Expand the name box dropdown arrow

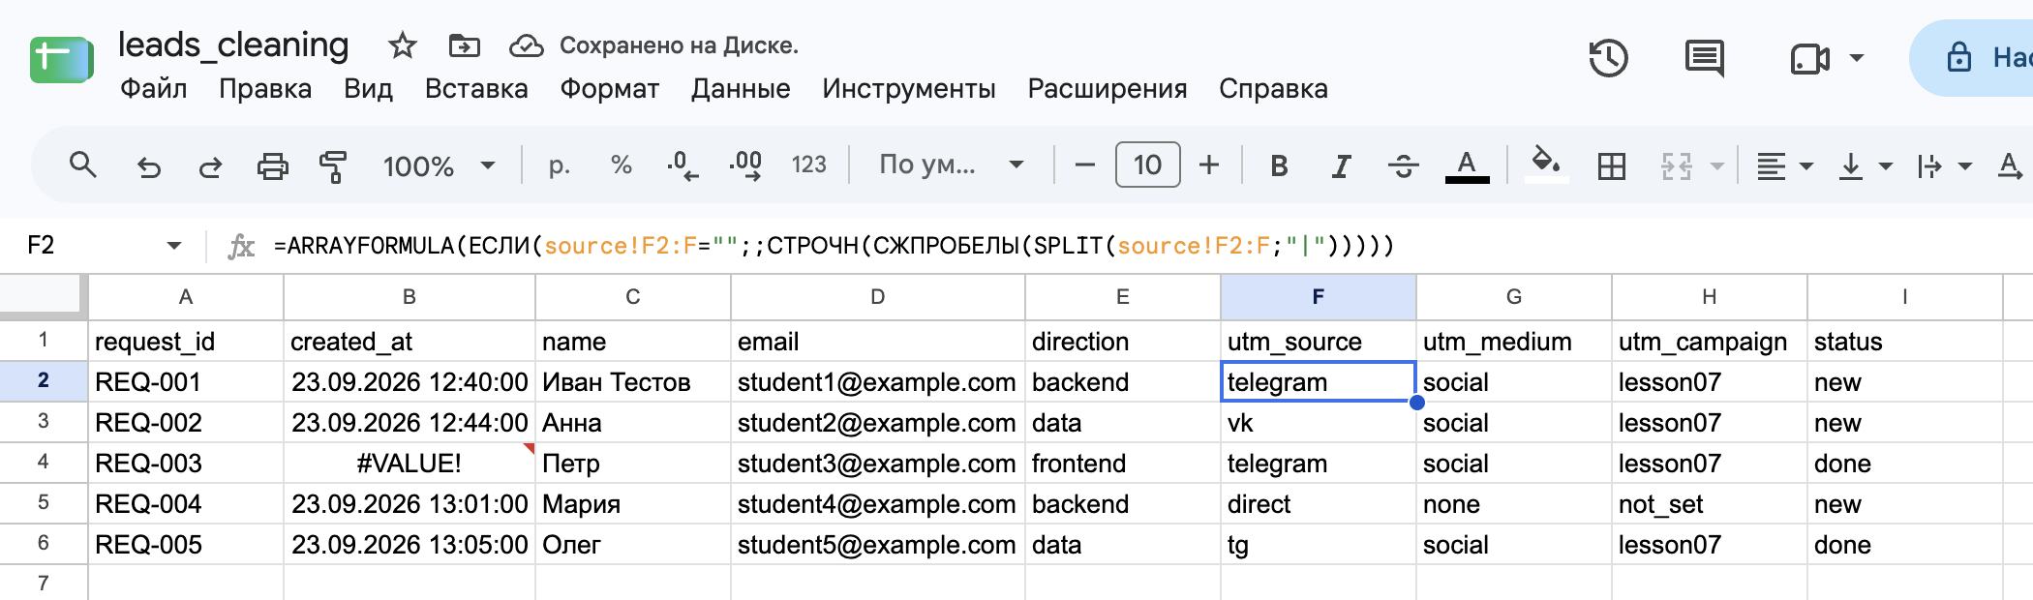tap(174, 246)
